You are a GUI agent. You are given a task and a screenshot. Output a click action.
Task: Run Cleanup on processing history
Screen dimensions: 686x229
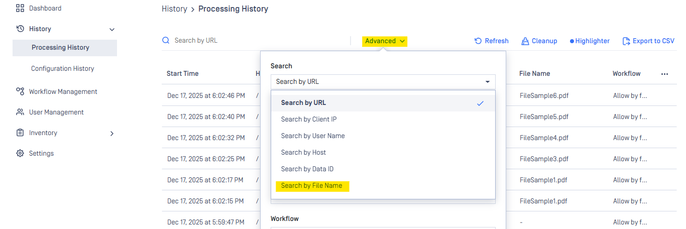[539, 41]
